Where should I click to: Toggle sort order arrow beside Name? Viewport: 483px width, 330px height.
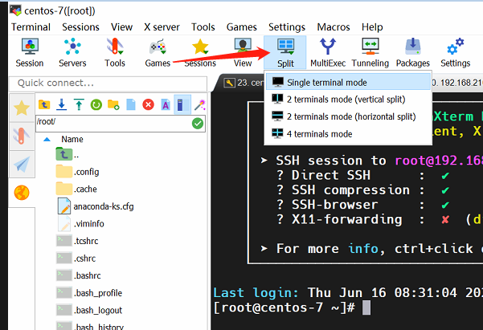pyautogui.click(x=47, y=140)
